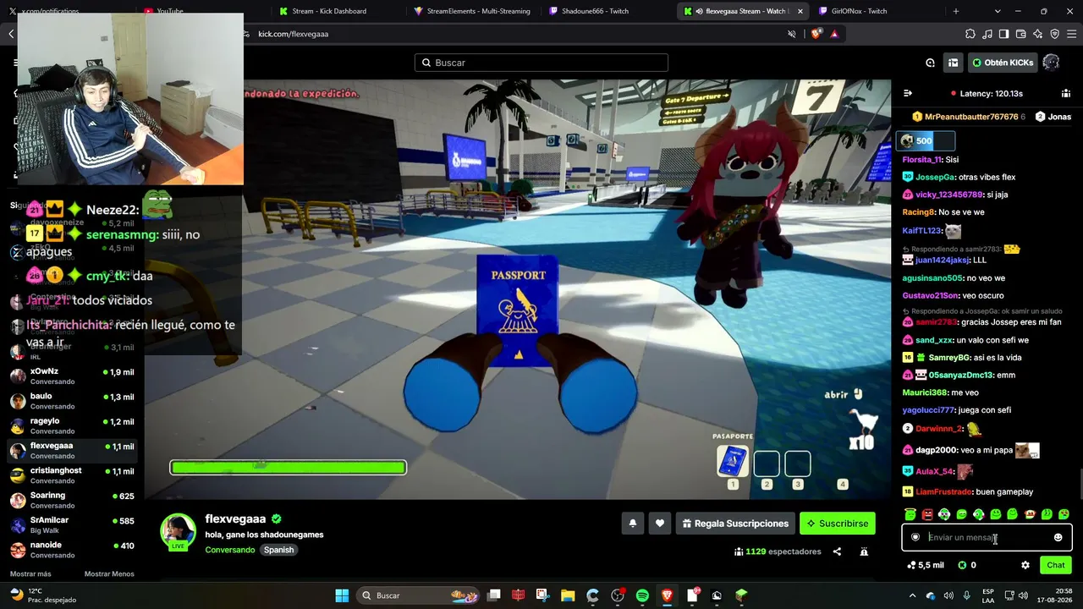Open cristianghost channel in sidebar
The width and height of the screenshot is (1083, 609).
tap(71, 475)
